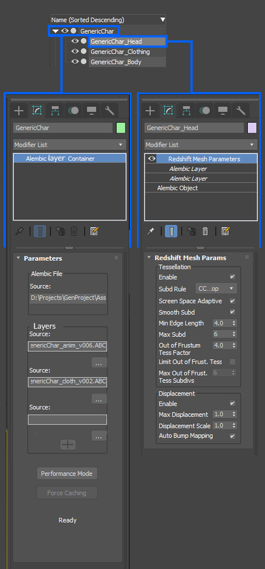265x569 pixels.
Task: Toggle Redshift Mesh Parameters modifier eye
Action: pos(152,158)
